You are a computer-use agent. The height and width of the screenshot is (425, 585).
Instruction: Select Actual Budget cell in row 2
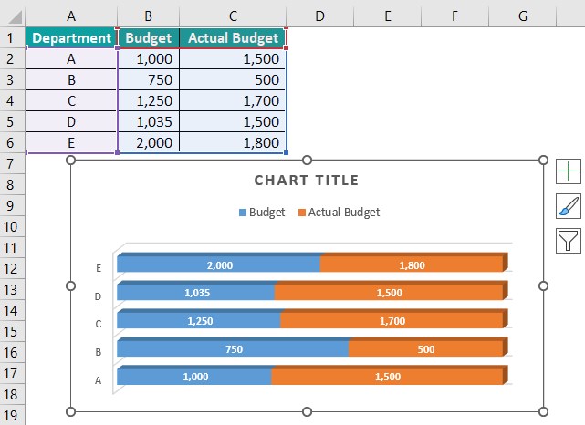(233, 58)
